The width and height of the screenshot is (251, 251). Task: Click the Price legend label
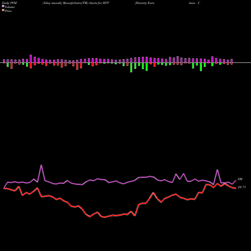(x=8, y=11)
